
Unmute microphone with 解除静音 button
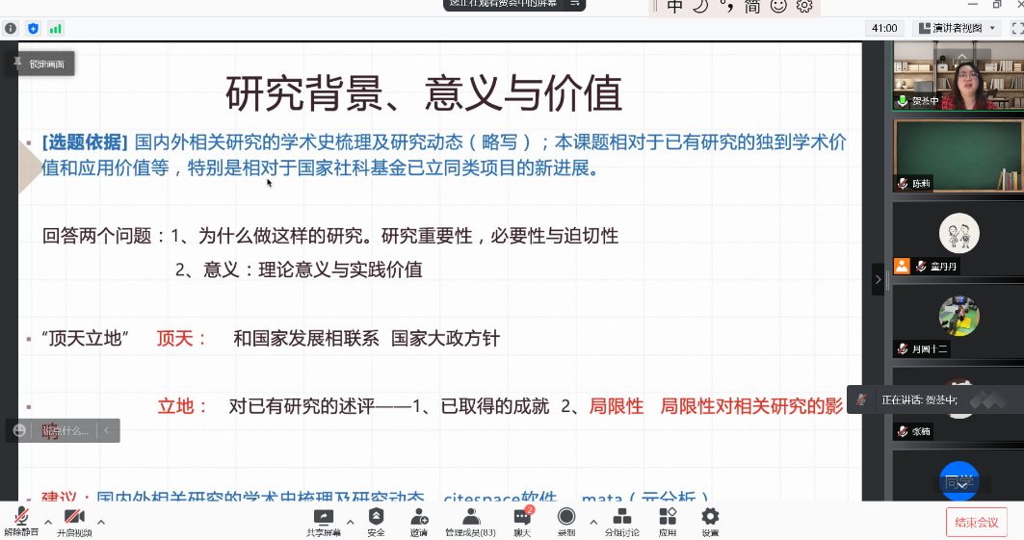click(x=21, y=521)
